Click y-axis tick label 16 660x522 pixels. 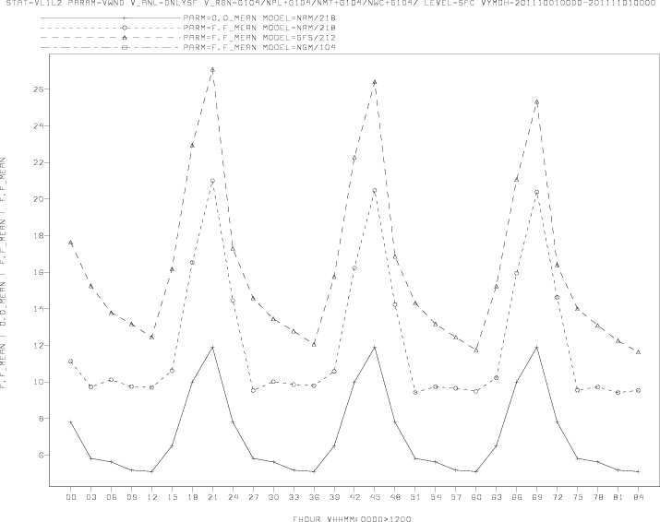(38, 272)
